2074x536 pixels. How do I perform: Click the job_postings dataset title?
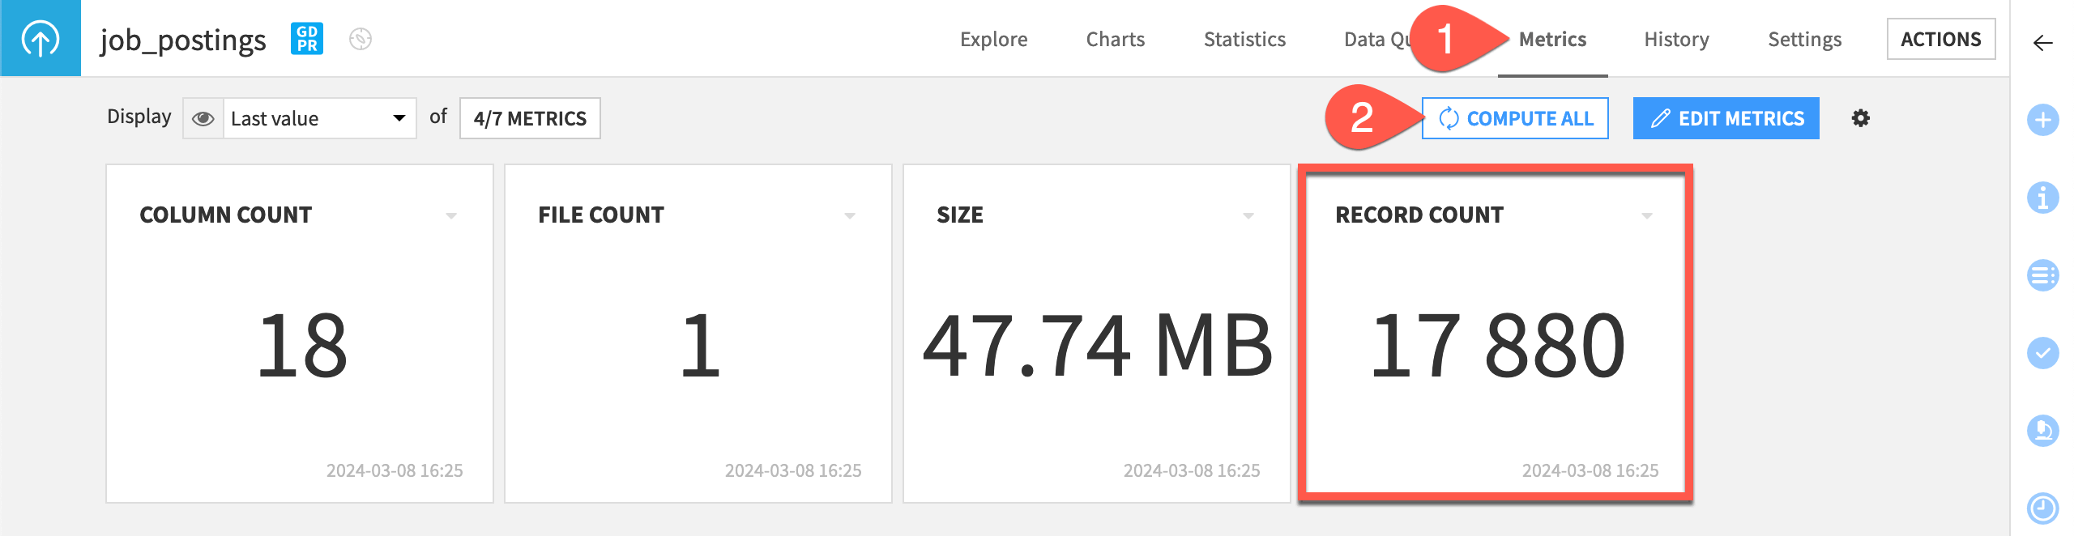183,40
